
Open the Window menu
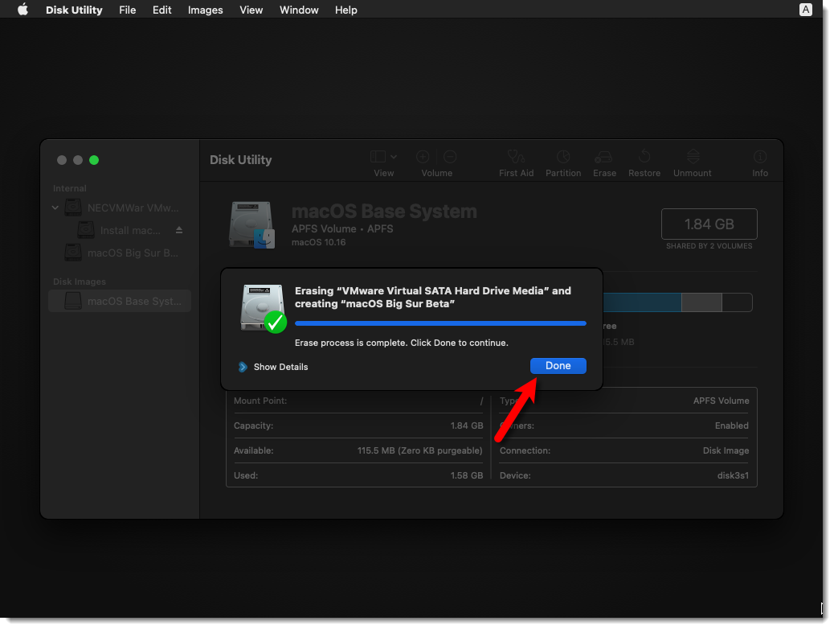pyautogui.click(x=299, y=10)
